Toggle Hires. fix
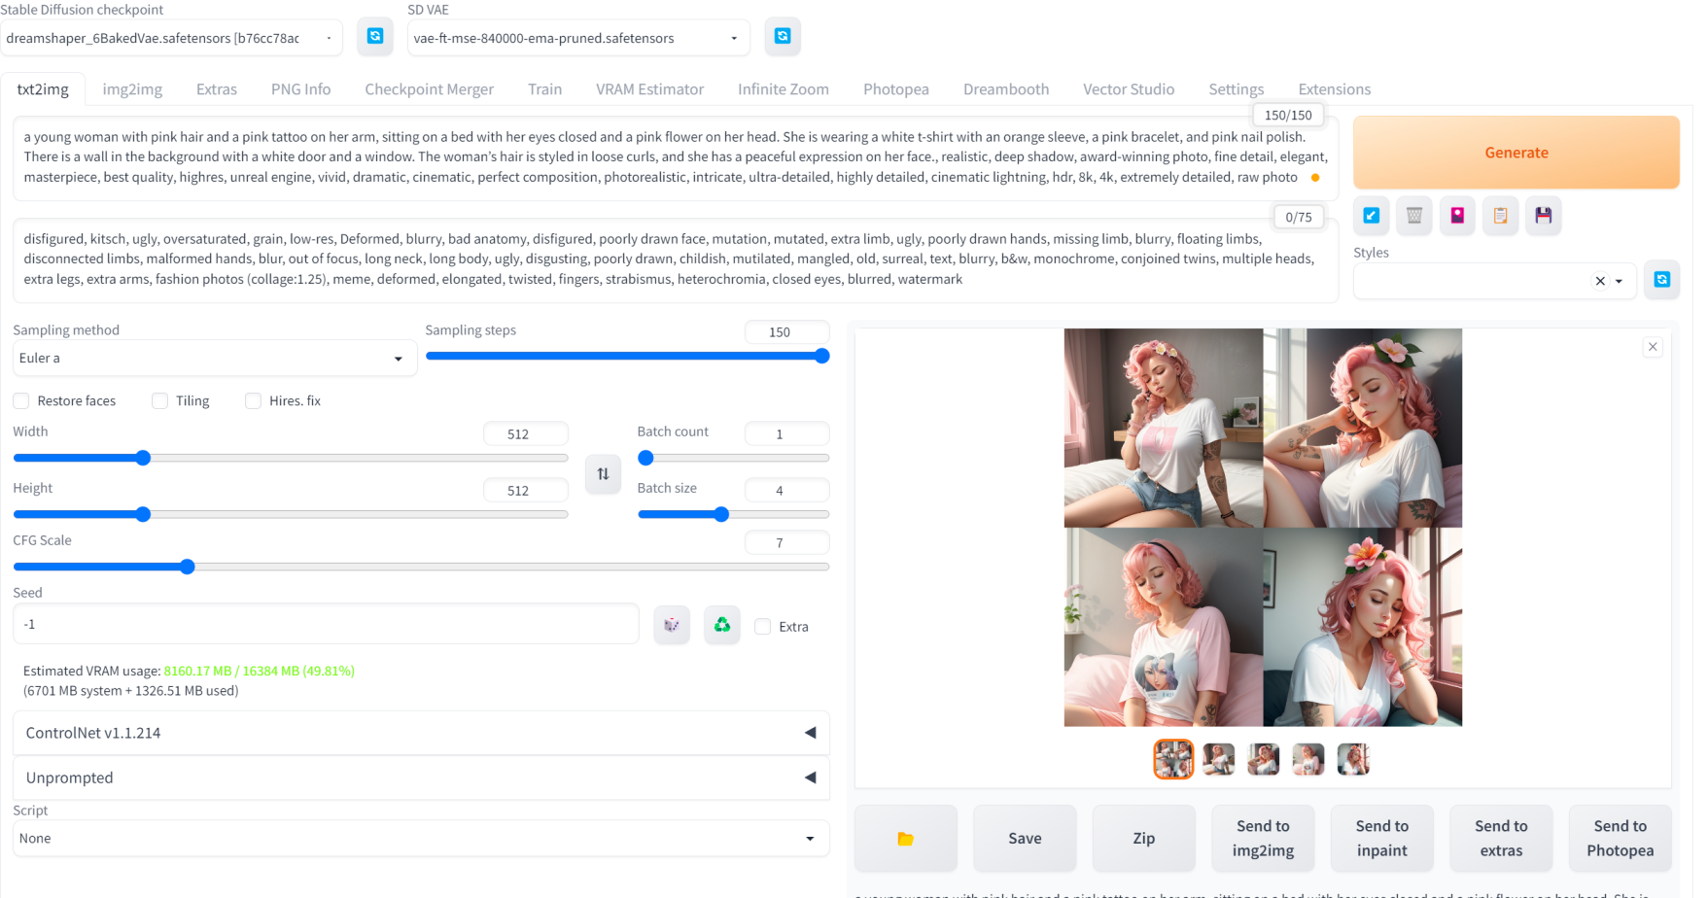1708x898 pixels. 253,400
